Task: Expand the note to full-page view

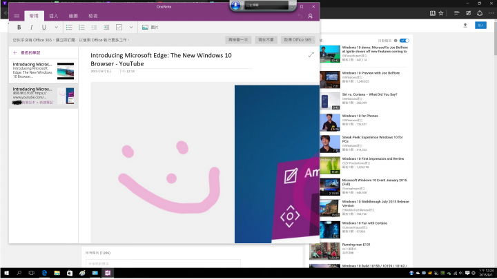Action: (x=311, y=54)
